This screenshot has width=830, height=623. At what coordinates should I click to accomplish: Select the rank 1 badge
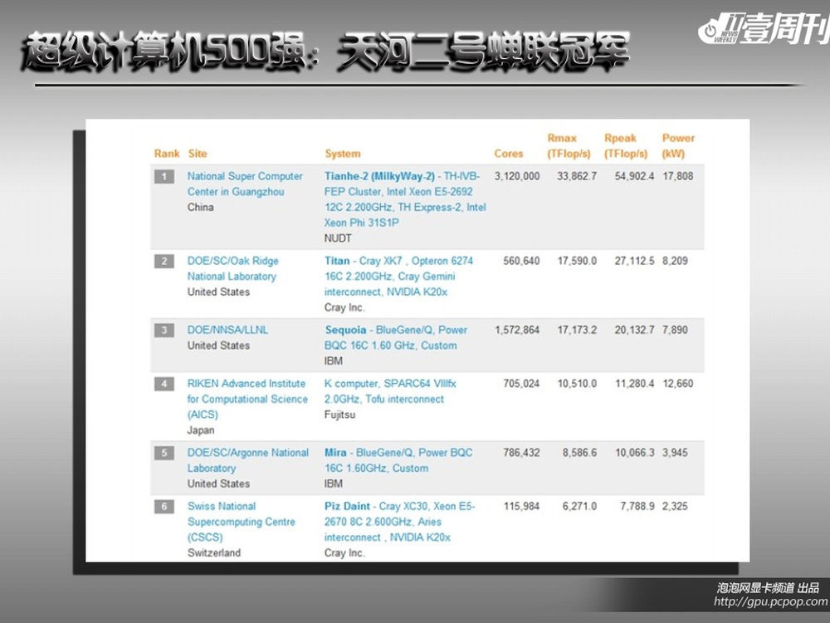pos(164,176)
